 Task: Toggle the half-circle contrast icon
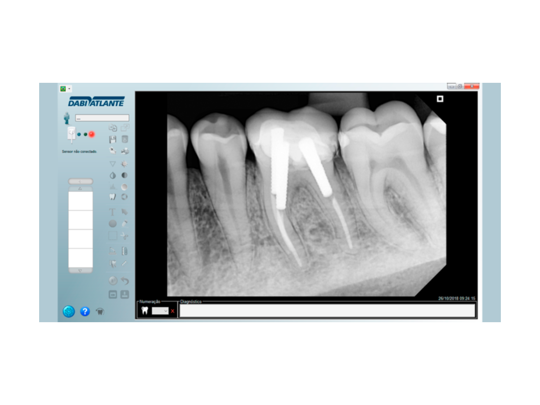point(125,175)
